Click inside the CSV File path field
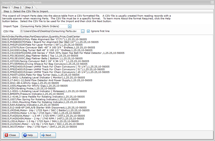 (x=50, y=31)
